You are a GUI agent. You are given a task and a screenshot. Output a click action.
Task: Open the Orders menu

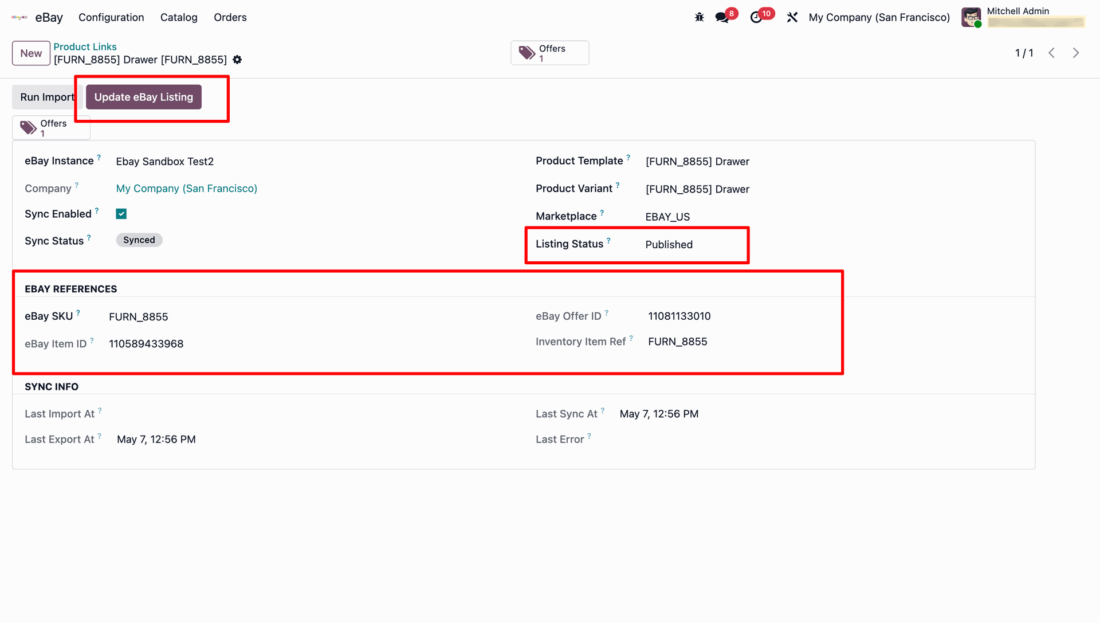[x=230, y=17]
